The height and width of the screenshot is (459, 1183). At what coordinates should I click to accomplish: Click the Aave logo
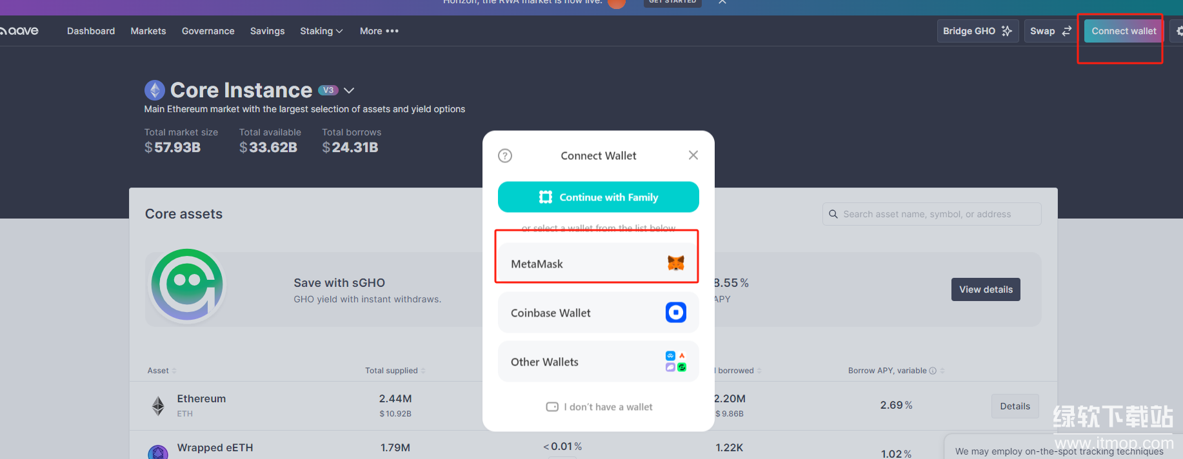click(20, 31)
